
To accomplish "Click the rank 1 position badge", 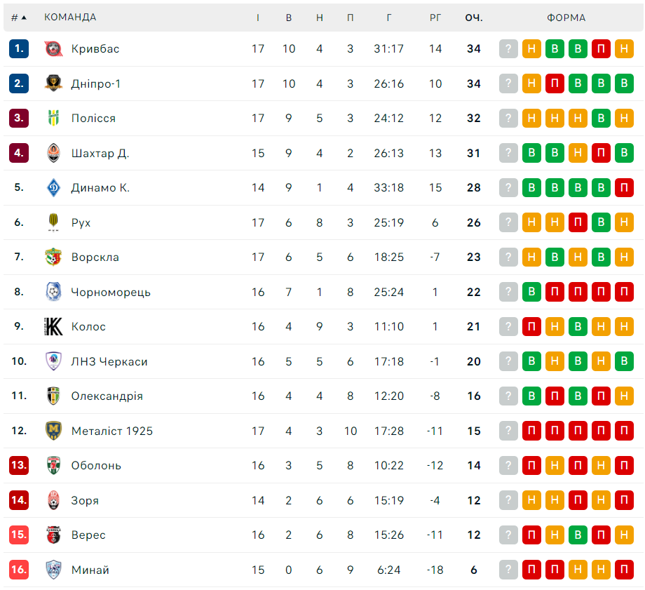I will pos(19,49).
